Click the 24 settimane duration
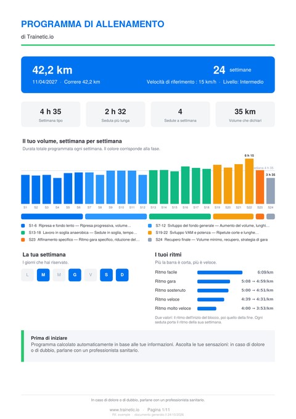The width and height of the screenshot is (296, 419). [x=232, y=70]
